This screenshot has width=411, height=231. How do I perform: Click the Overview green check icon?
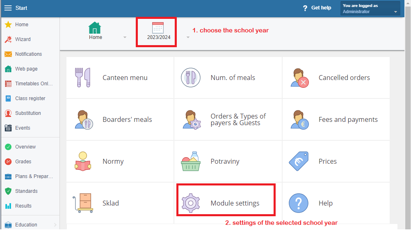[x=8, y=147]
